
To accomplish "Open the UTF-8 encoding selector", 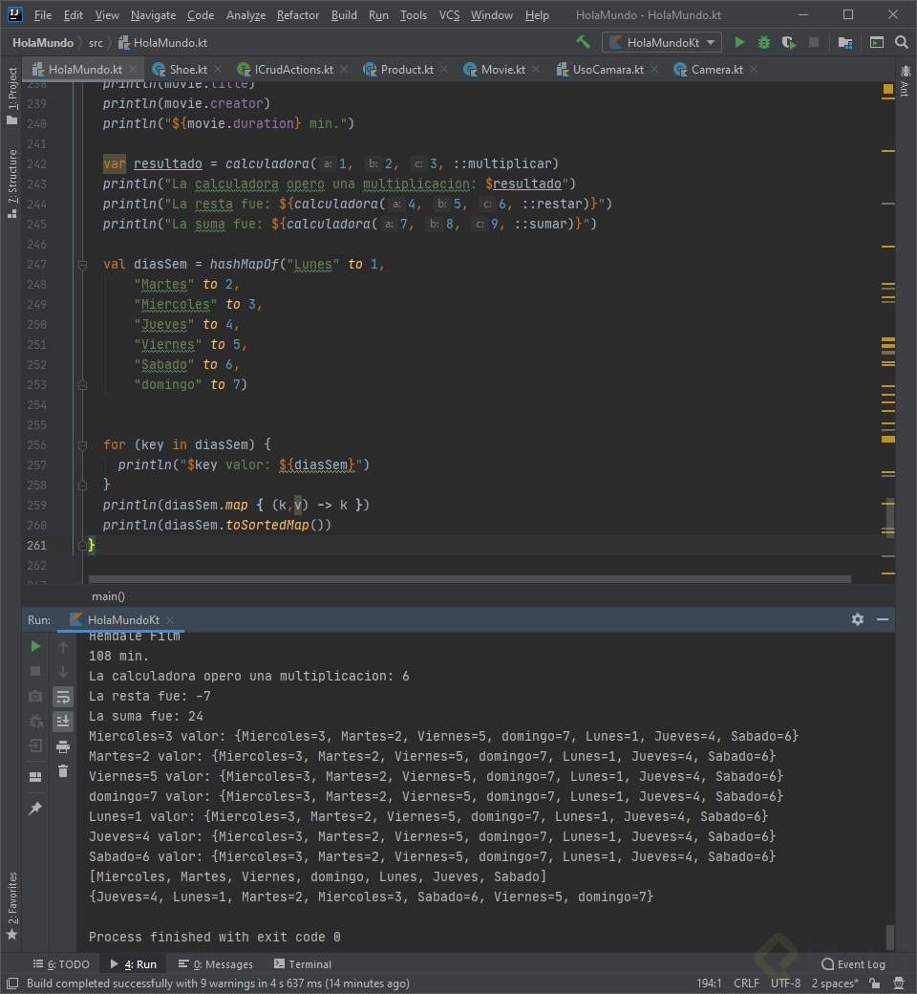I will [x=785, y=983].
